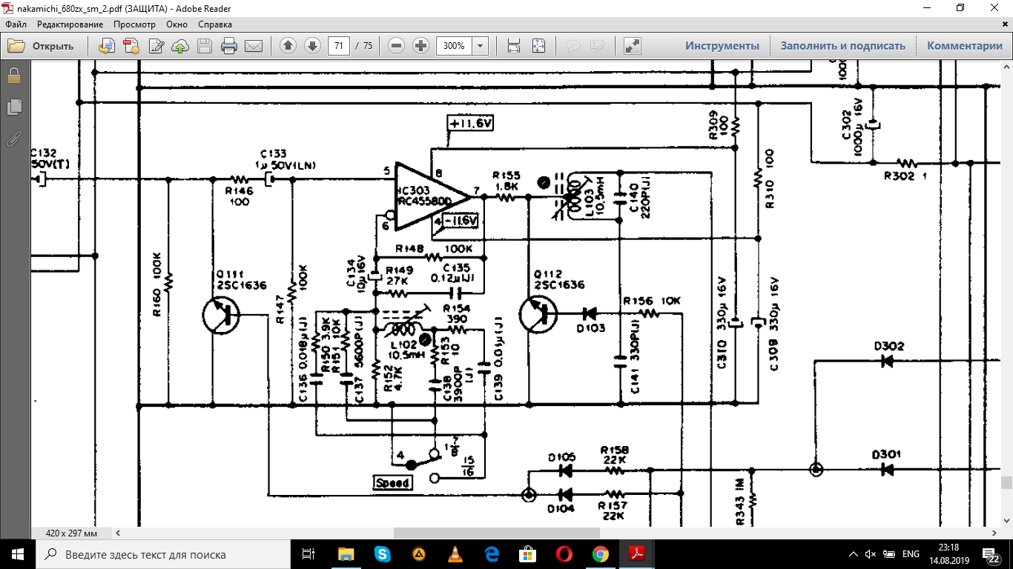Viewport: 1013px width, 569px height.
Task: Zoom in using the plus button
Action: click(420, 46)
